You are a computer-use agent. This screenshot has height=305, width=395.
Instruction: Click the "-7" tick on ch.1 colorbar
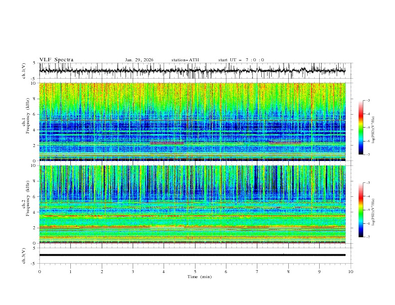tap(368, 154)
